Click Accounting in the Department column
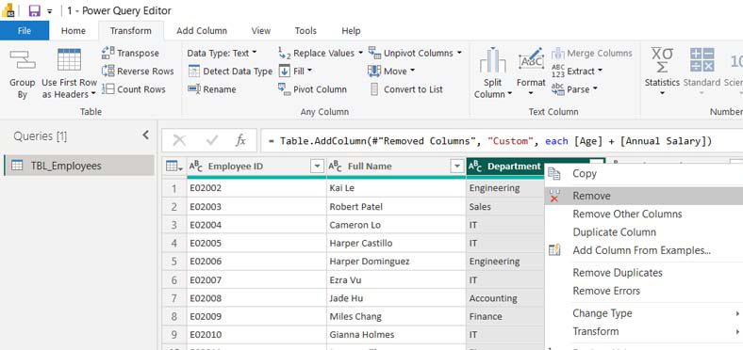Screen dimensions: 743x350 493,298
